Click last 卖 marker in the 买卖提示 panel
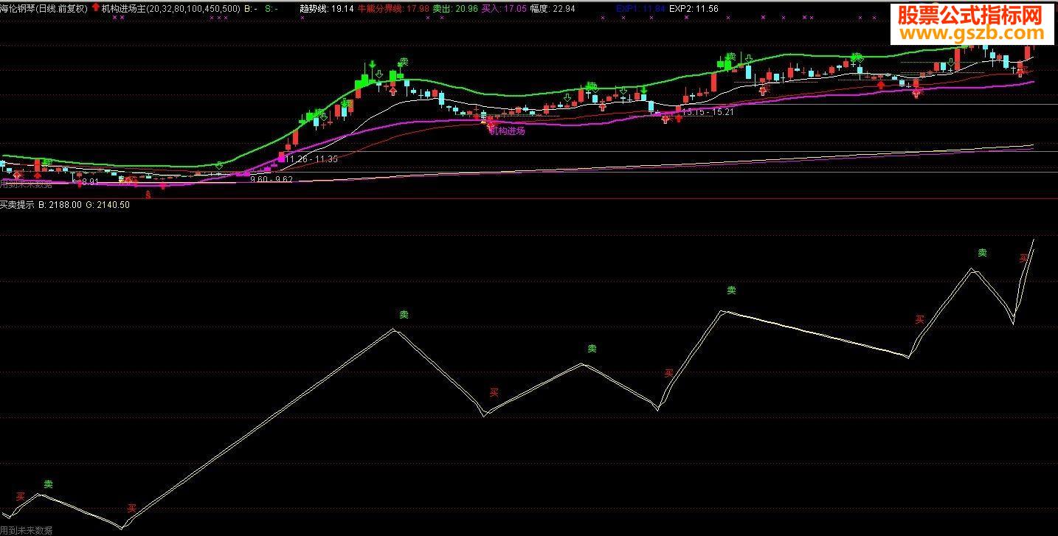 pos(983,252)
